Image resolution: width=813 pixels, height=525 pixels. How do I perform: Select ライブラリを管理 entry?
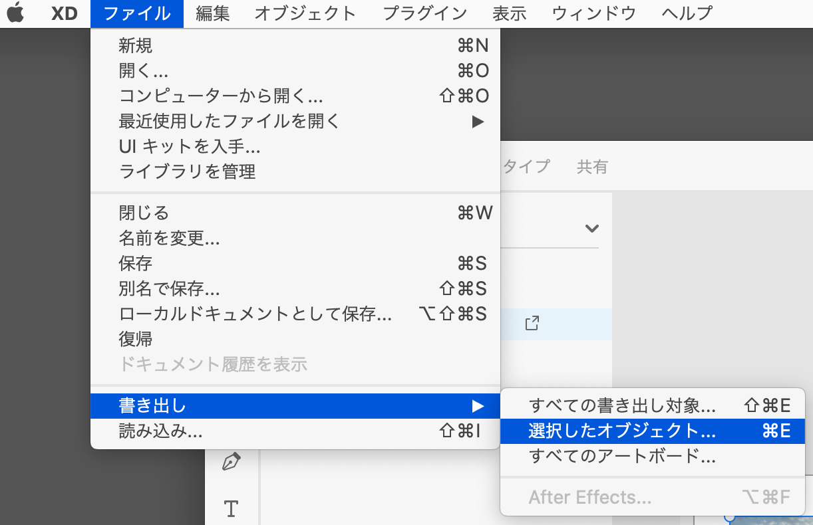295,171
